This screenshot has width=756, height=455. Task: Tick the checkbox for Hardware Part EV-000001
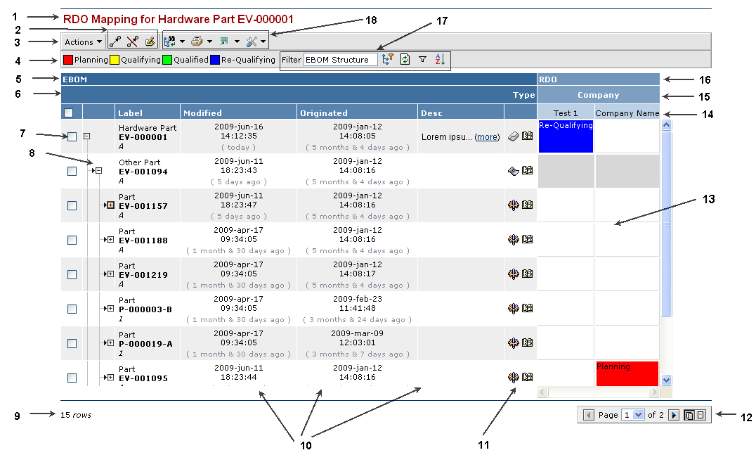point(72,136)
